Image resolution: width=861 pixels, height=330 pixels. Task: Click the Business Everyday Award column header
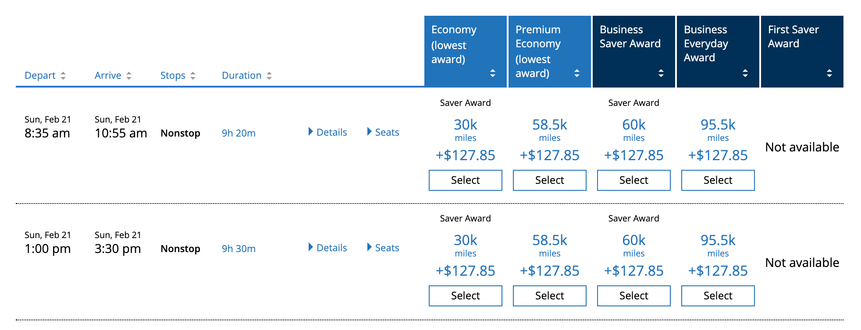[706, 44]
